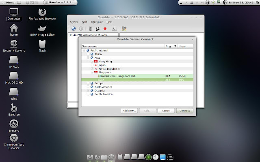Collapse the Public Internet tree node
260x162 pixels.
84,50
